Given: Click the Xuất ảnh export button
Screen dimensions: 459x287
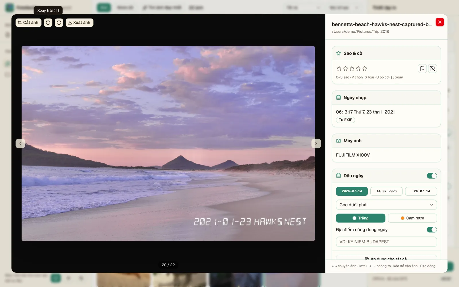Looking at the screenshot, I should (79, 23).
